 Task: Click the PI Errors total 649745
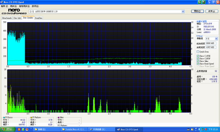[22, 124]
